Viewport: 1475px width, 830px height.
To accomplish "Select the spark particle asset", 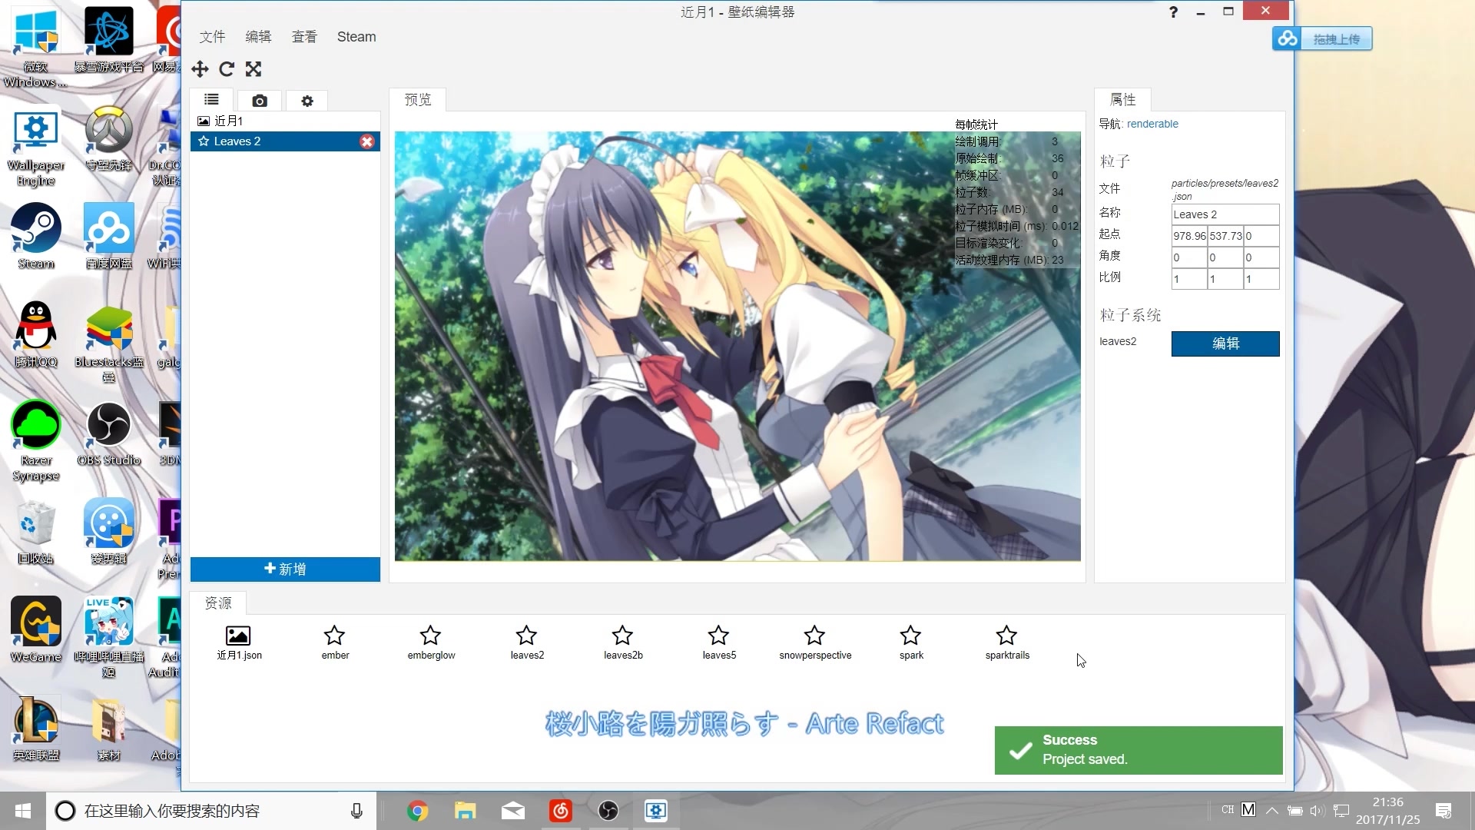I will coord(911,643).
